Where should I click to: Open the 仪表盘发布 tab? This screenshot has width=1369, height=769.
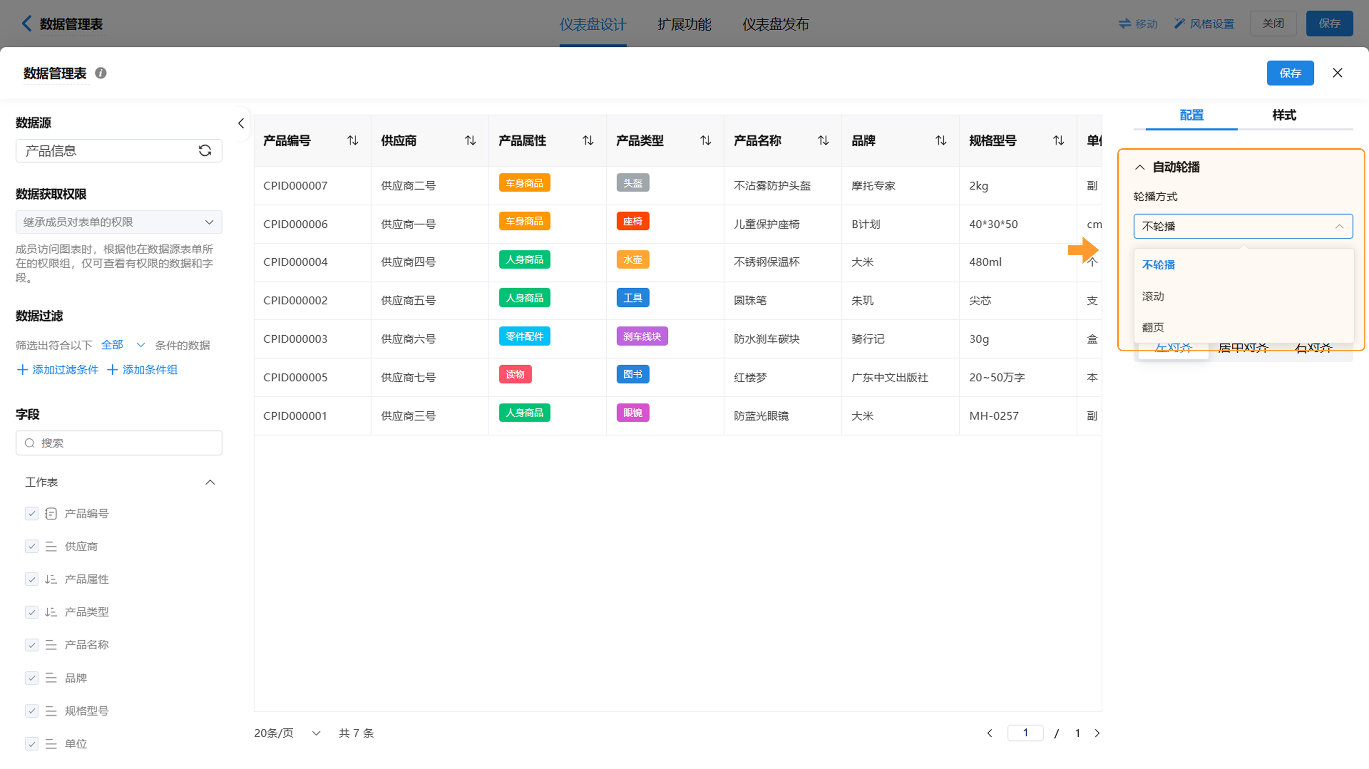tap(775, 25)
